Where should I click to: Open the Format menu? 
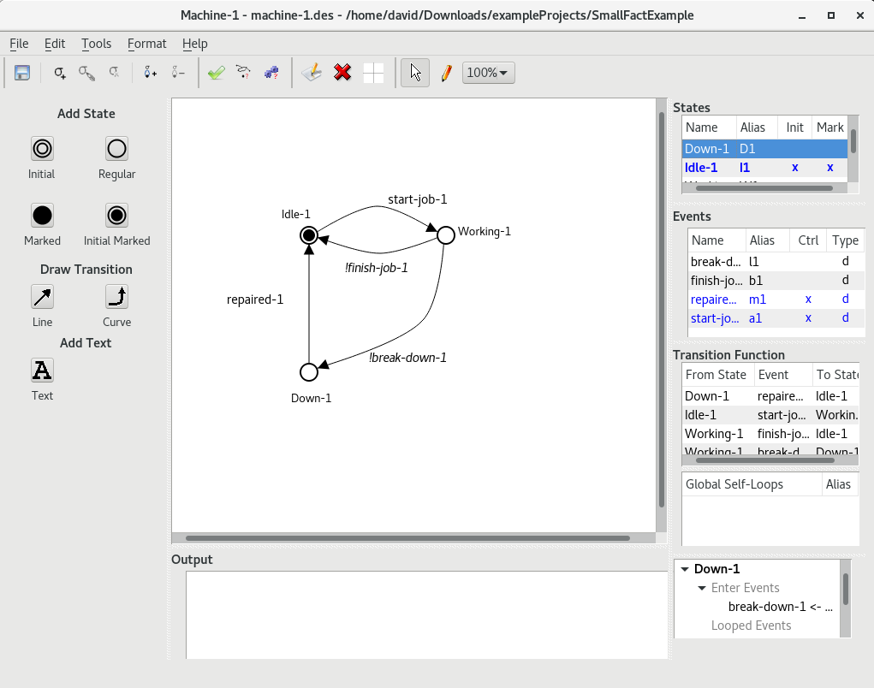pos(146,44)
